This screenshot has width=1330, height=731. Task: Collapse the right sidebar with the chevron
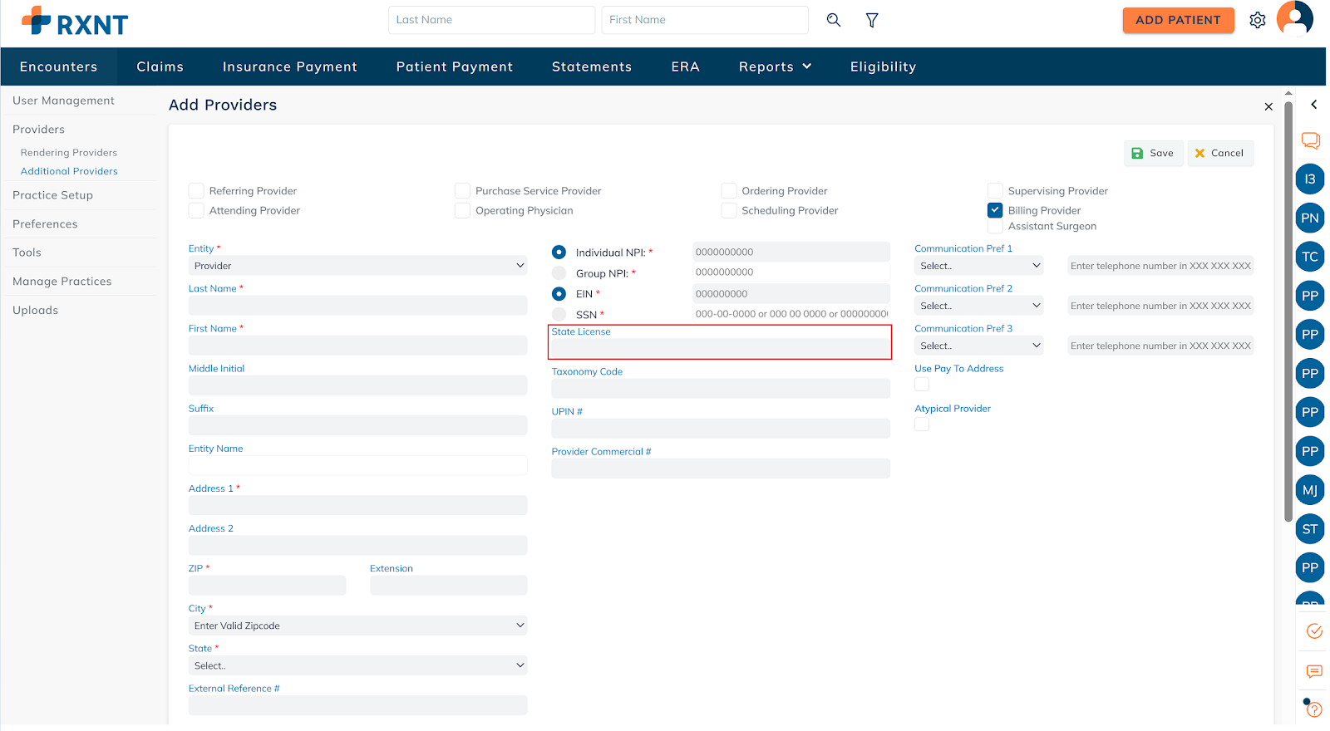click(x=1313, y=105)
